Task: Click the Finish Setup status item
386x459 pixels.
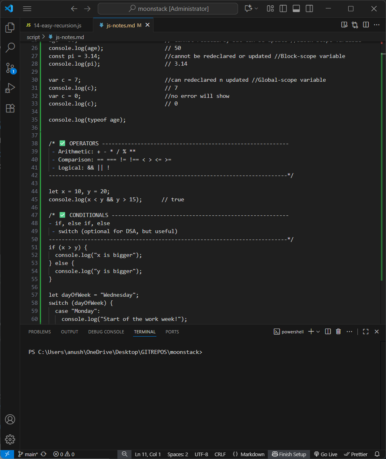Action: tap(289, 454)
